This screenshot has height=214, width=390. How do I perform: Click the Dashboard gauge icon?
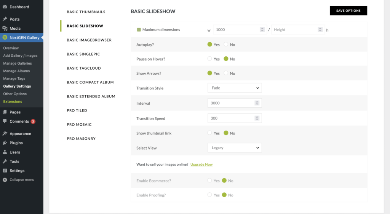coord(5,7)
